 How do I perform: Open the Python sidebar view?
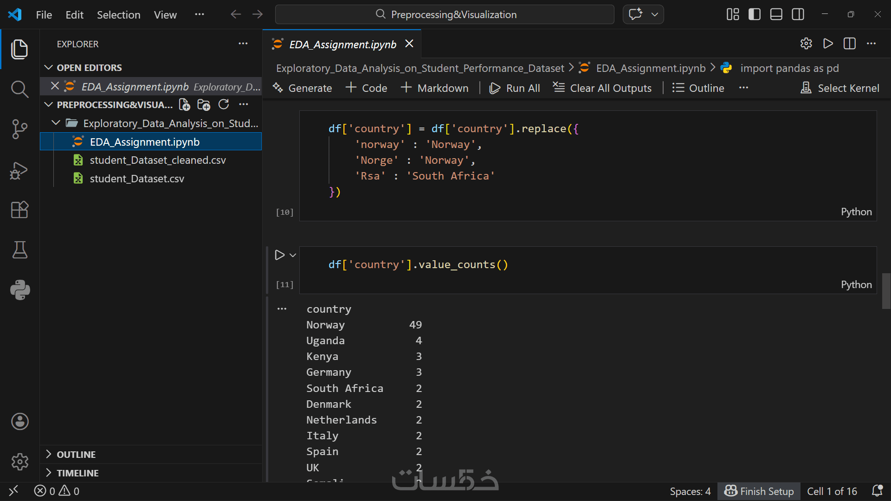tap(19, 290)
